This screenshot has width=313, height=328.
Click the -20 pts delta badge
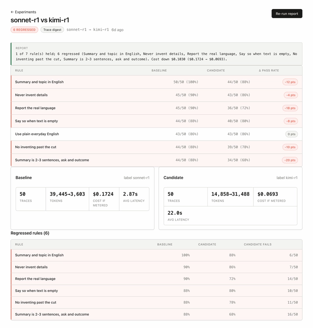click(290, 160)
